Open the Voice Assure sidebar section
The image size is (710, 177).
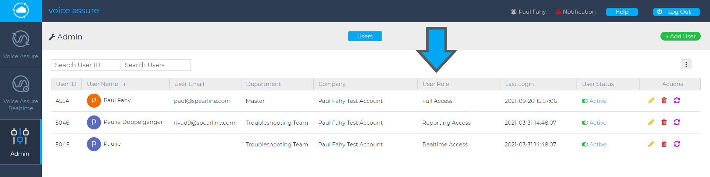click(21, 45)
